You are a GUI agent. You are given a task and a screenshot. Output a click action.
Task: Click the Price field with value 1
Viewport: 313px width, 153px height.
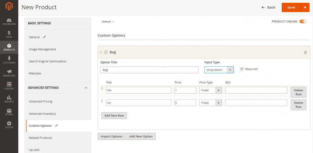[185, 90]
